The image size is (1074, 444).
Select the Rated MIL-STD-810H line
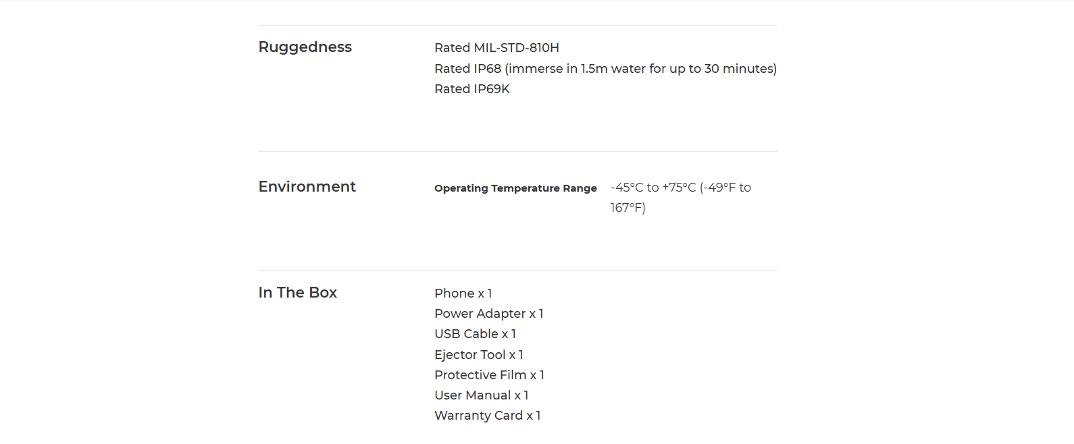click(x=496, y=48)
